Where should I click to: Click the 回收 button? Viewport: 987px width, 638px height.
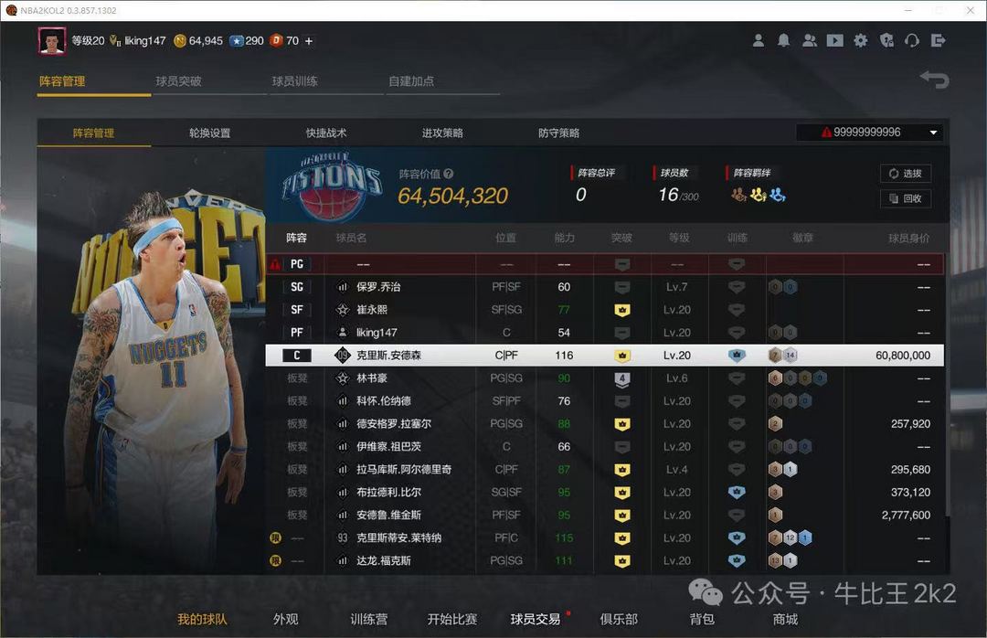(x=905, y=198)
